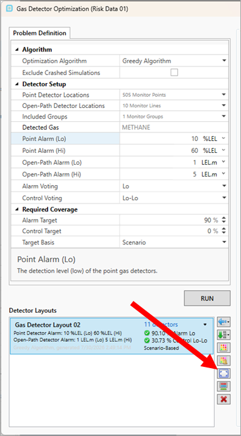Collapse the Required Coverage section
This screenshot has height=436, width=241.
[17, 209]
